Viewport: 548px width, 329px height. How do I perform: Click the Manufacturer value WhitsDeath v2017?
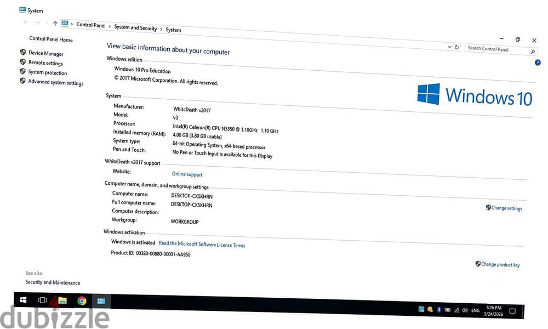192,110
